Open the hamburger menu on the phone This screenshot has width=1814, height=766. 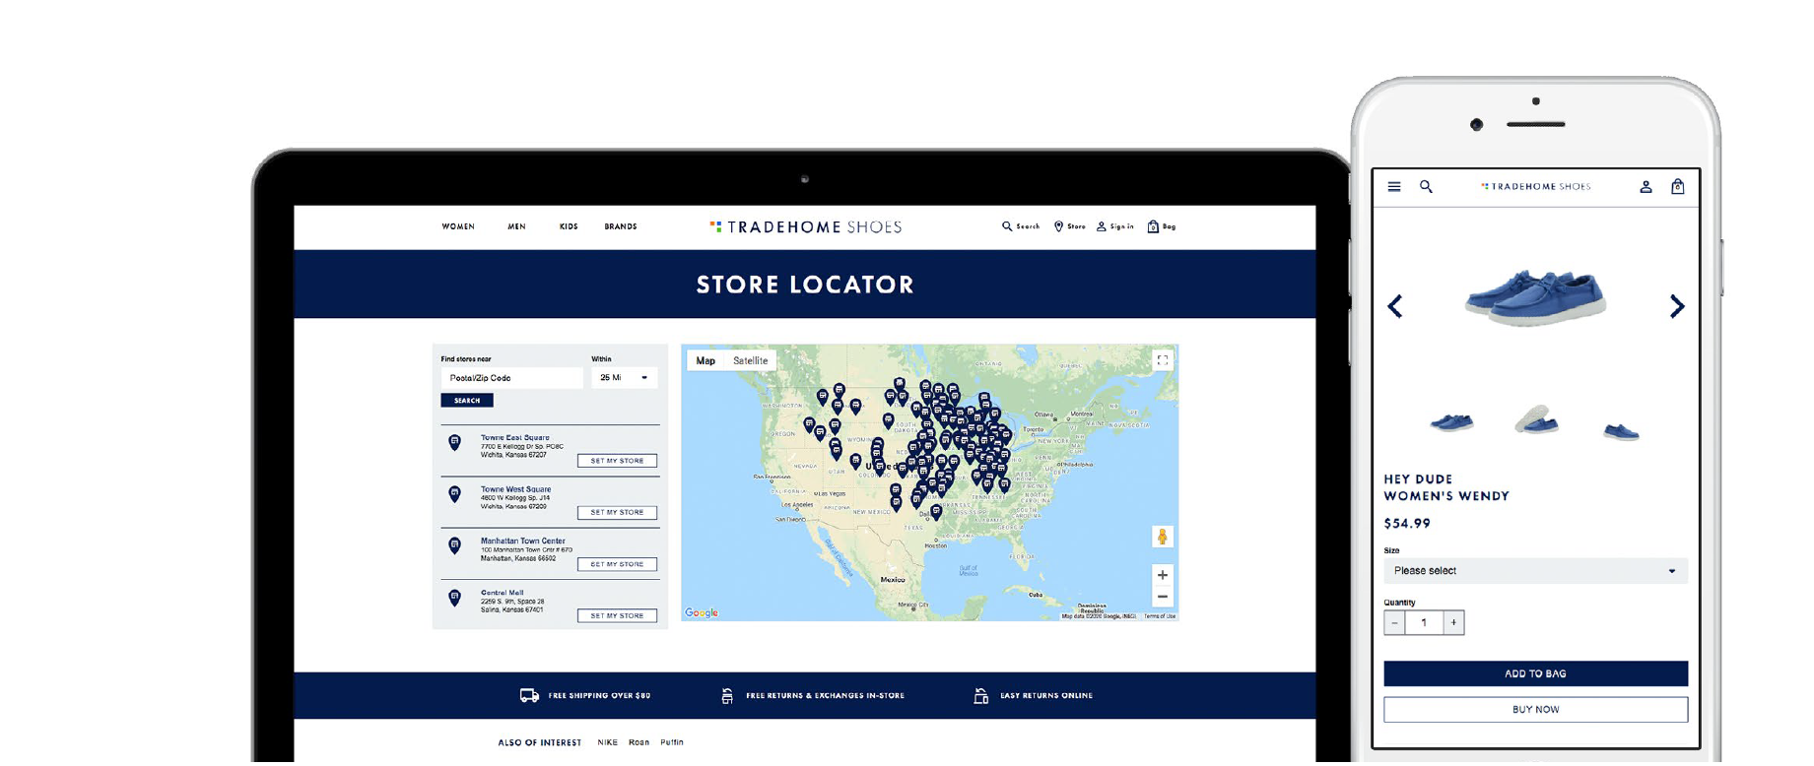[x=1394, y=186]
